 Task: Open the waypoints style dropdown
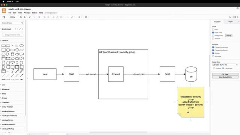tap(73, 17)
